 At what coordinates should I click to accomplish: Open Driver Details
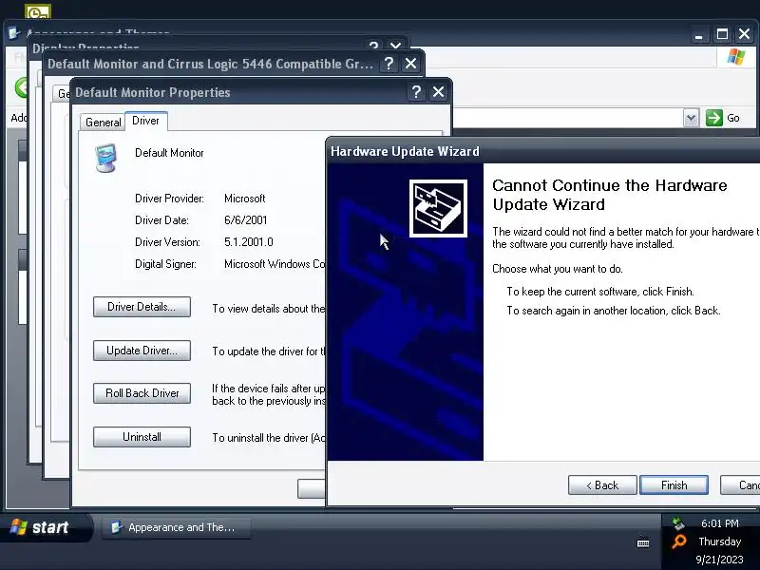(x=142, y=307)
